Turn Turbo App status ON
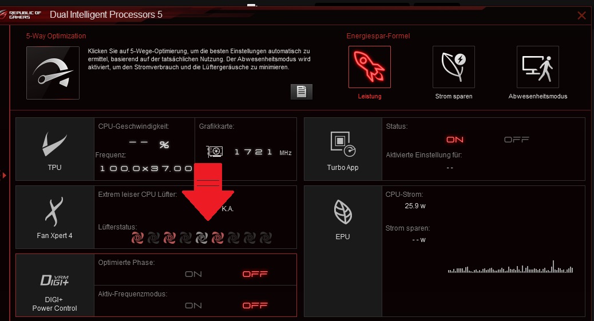Screen dimensions: 594x321 pyautogui.click(x=454, y=140)
